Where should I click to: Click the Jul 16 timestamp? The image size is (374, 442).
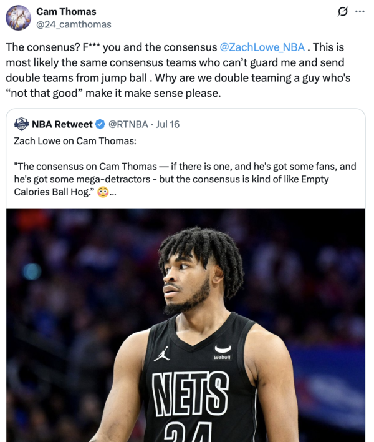tap(168, 124)
